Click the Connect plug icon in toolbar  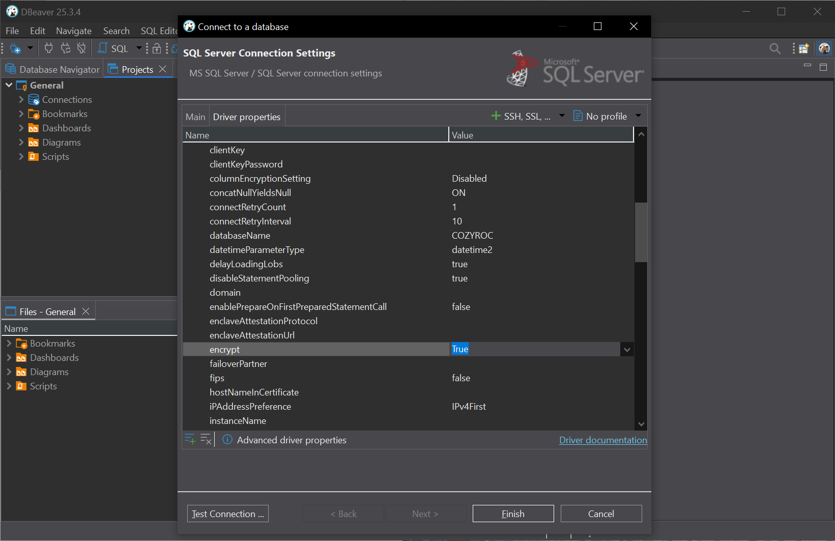49,48
